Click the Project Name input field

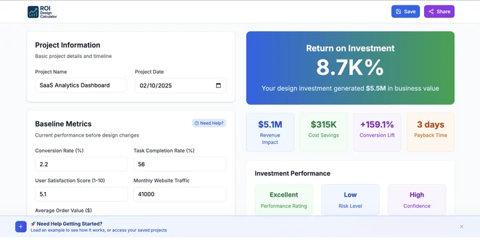pyautogui.click(x=81, y=85)
